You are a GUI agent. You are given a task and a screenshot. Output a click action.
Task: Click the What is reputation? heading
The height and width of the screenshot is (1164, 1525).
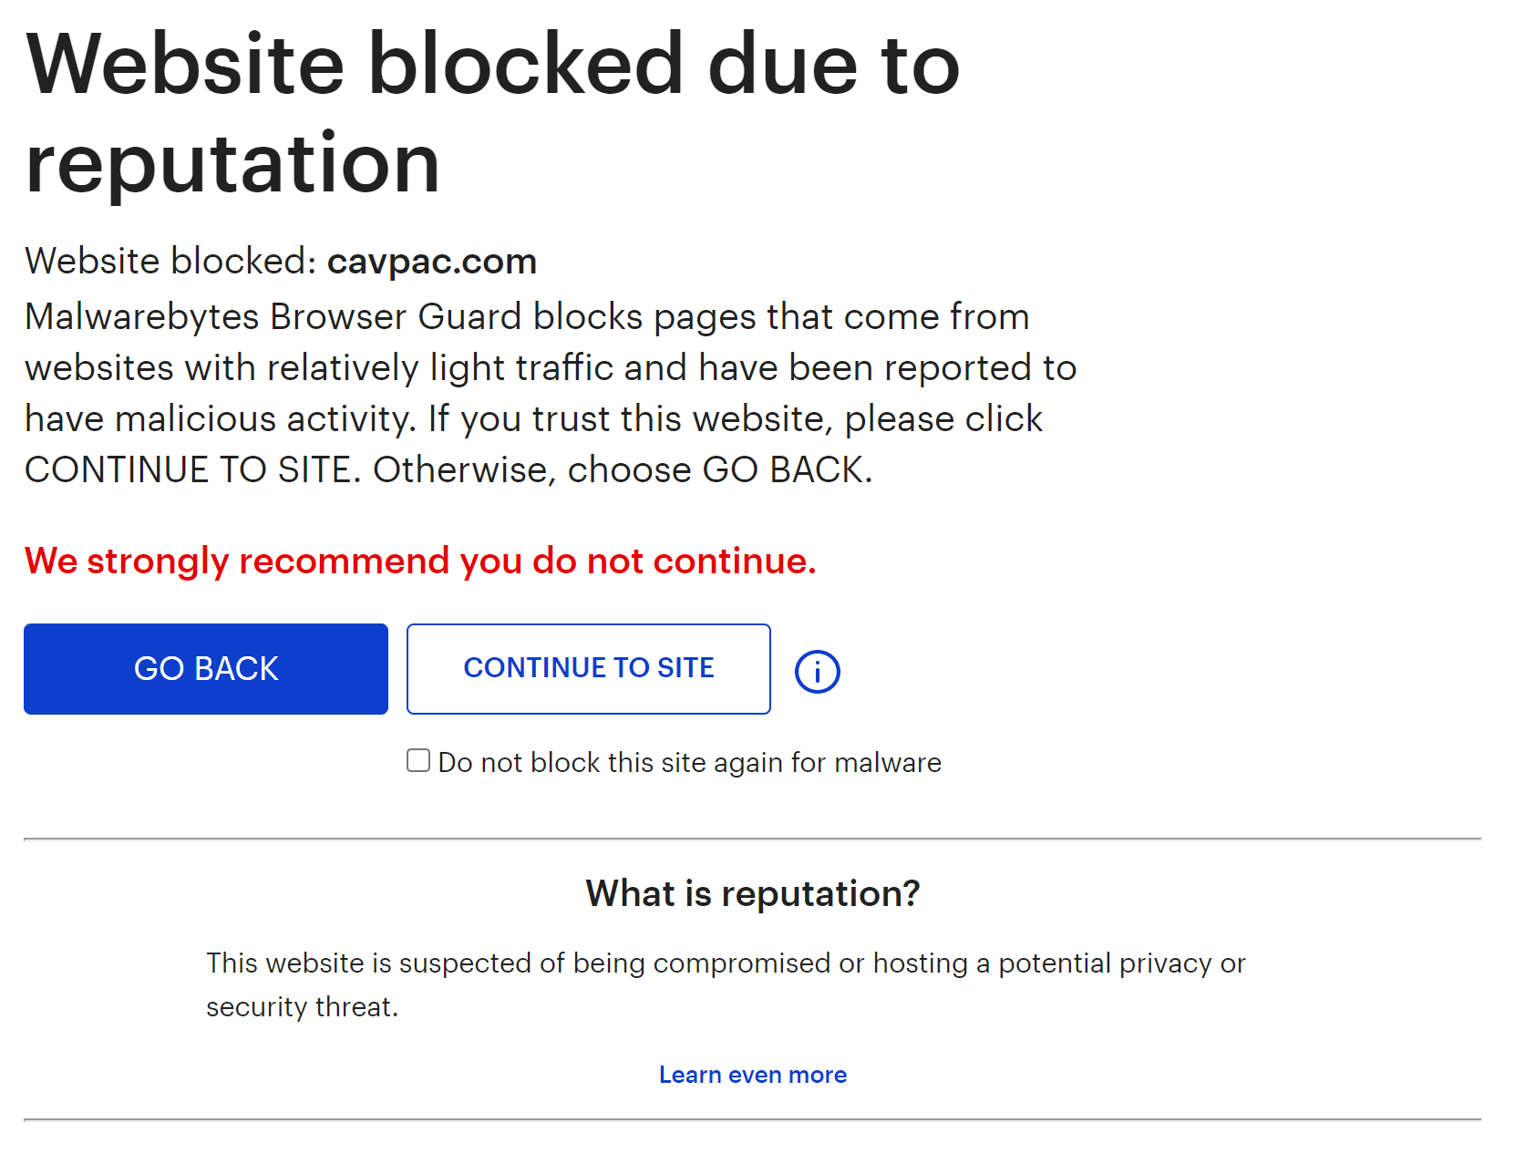752,893
